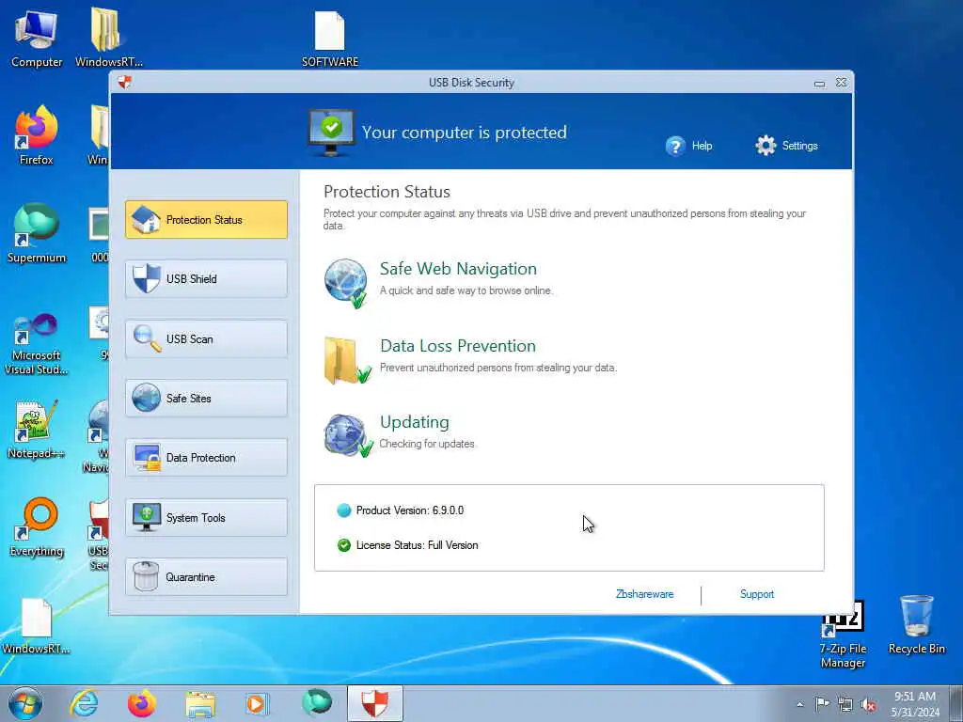Click the Updating heading
Screen dimensions: 963x722
tap(415, 422)
